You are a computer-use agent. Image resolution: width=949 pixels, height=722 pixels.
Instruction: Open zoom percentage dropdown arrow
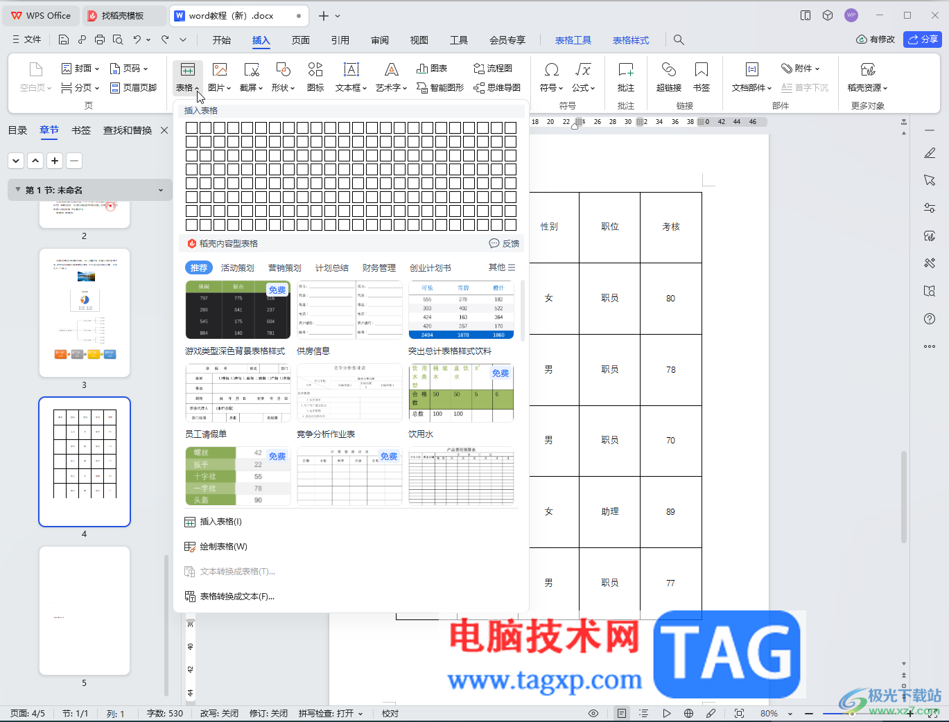790,714
